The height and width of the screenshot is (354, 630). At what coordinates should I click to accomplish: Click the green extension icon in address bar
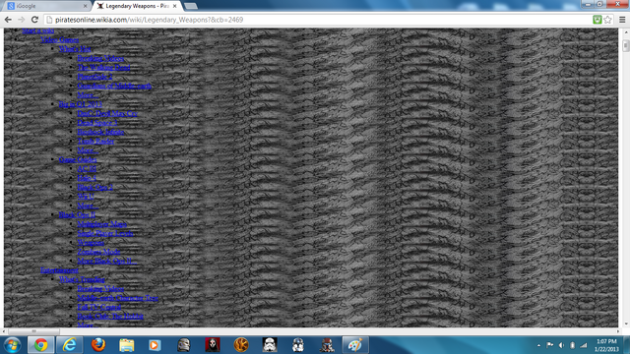(598, 20)
